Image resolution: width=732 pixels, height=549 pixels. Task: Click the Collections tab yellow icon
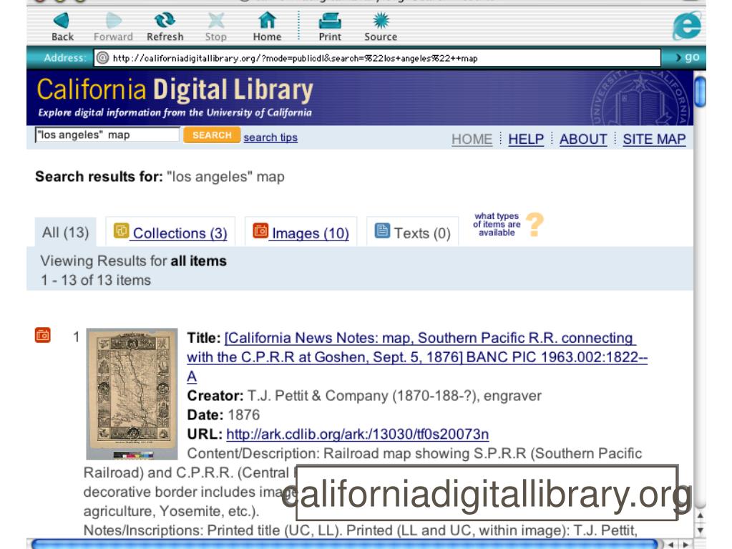point(122,230)
